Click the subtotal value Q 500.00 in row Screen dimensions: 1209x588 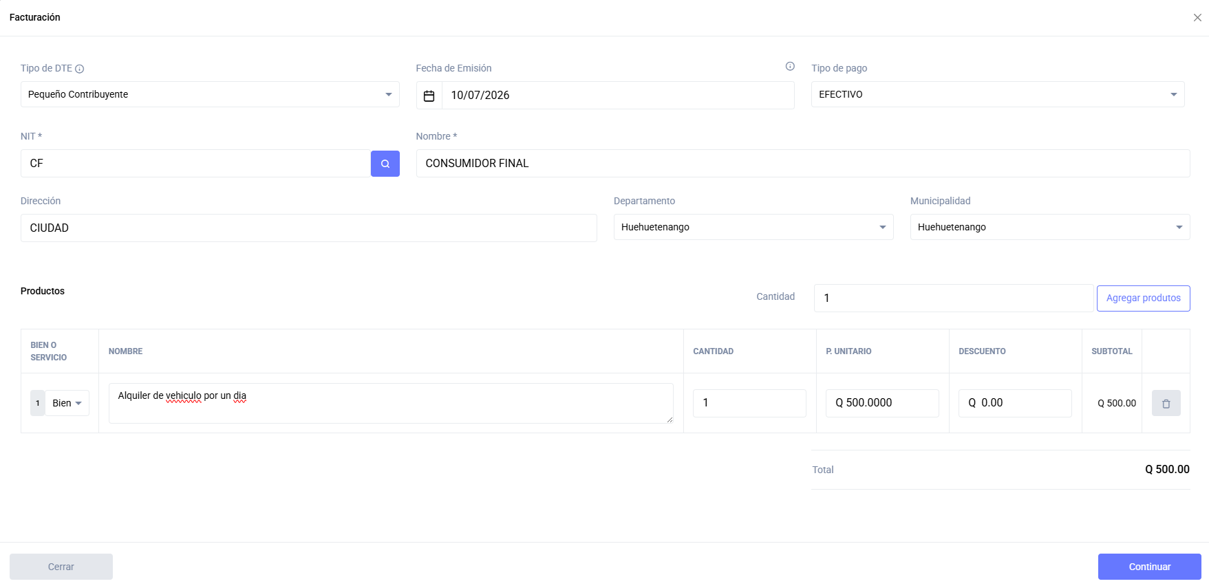tap(1117, 404)
